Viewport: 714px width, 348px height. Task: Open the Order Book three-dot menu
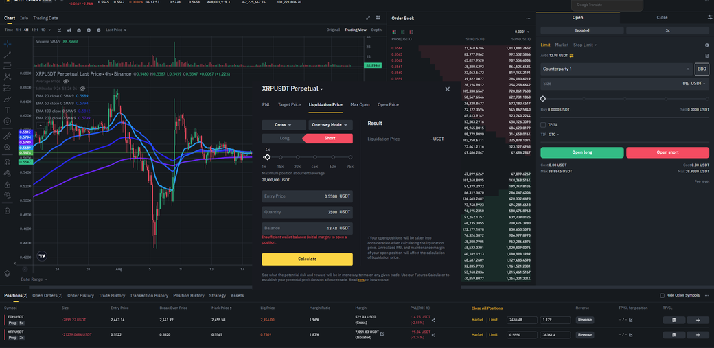[527, 18]
